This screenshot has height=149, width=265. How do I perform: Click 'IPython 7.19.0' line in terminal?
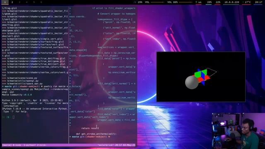click(35, 109)
